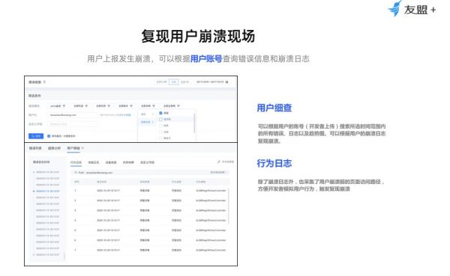This screenshot has height=276, width=450.
Task: Click the help icon beside the error search title
Action: (x=44, y=82)
